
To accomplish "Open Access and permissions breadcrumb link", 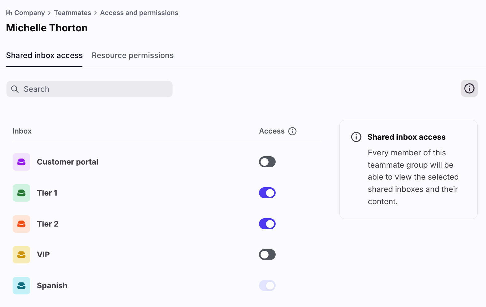I will [x=139, y=13].
